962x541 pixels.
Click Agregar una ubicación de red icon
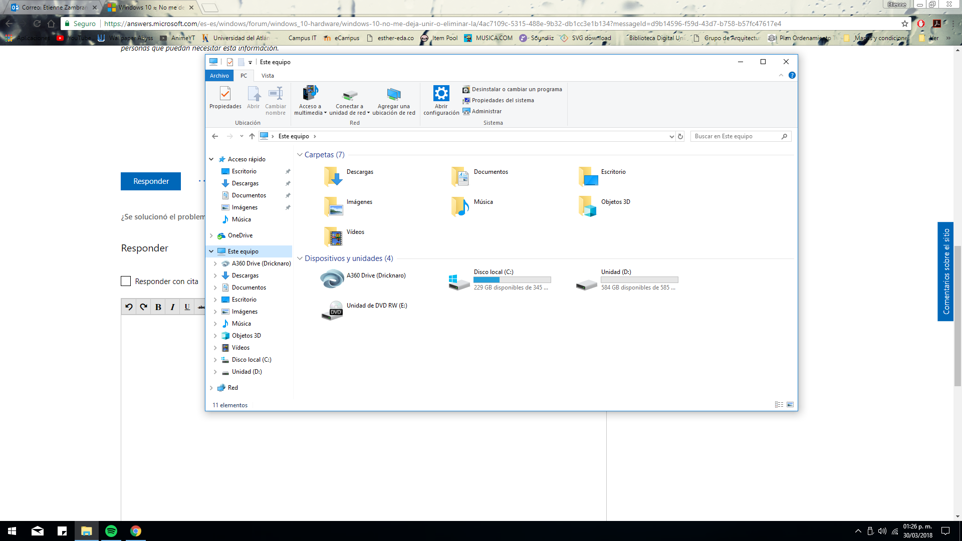click(x=394, y=94)
